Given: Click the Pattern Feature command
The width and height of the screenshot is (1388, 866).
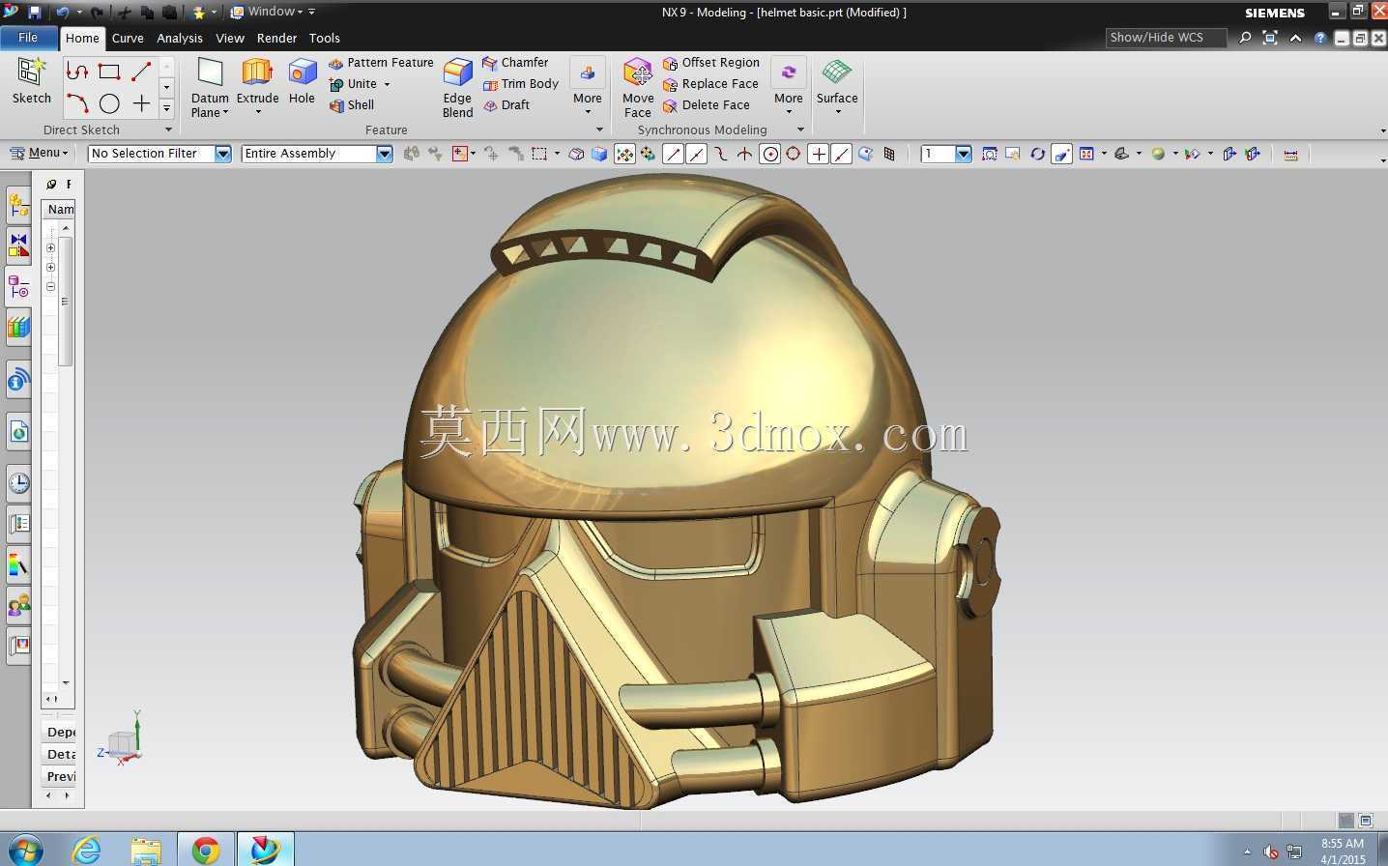Looking at the screenshot, I should [381, 63].
